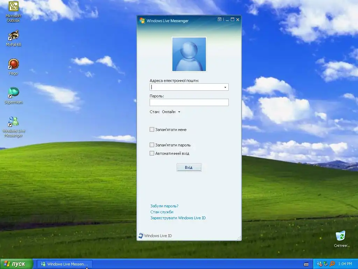The image size is (358, 269).
Task: Open the Зареєструвати Windows Live ID link
Action: click(178, 218)
